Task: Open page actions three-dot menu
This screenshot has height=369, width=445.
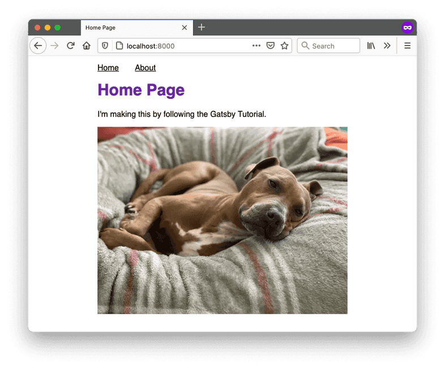Action: 256,46
